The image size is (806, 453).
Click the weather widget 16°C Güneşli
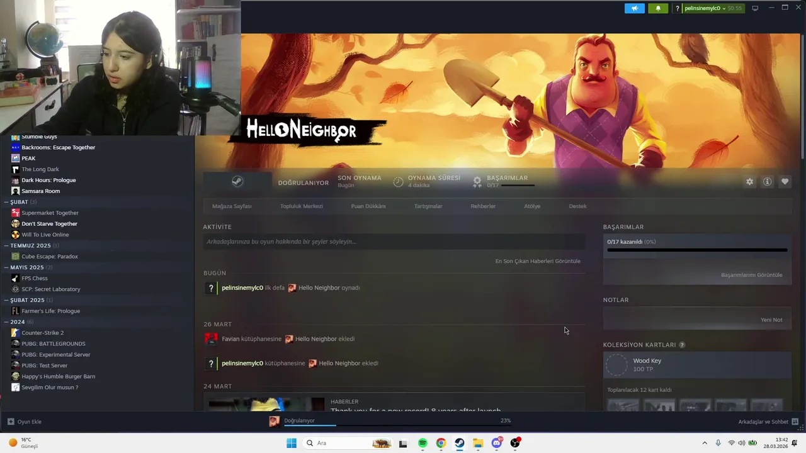(23, 443)
